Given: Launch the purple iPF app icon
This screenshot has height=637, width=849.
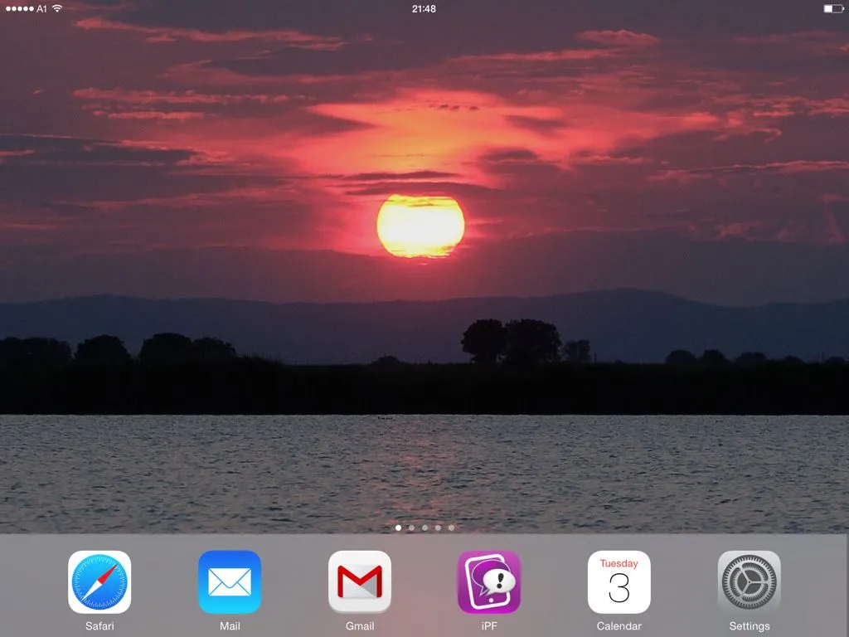Looking at the screenshot, I should (489, 581).
